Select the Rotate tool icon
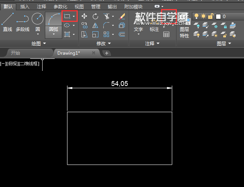Screen dimensions: 244x187 coord(95,16)
